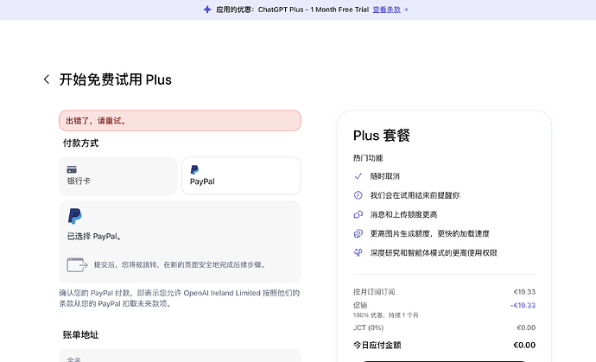Click the small PayPal logo in the payment tab
The image size is (596, 362).
click(x=194, y=169)
